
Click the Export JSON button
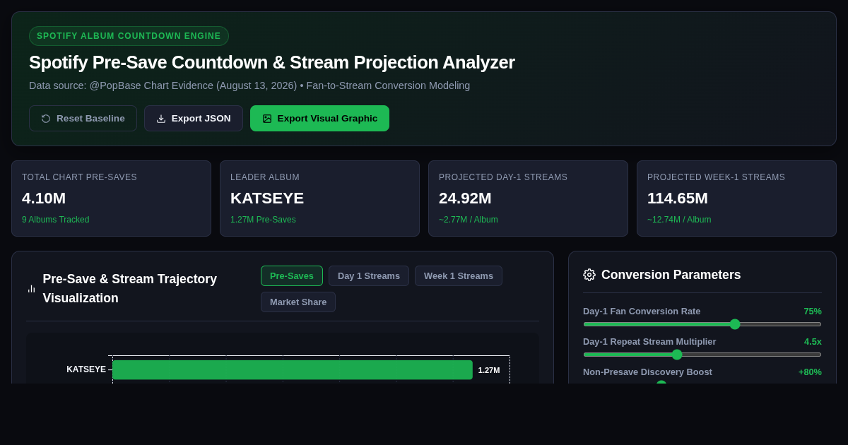click(194, 119)
